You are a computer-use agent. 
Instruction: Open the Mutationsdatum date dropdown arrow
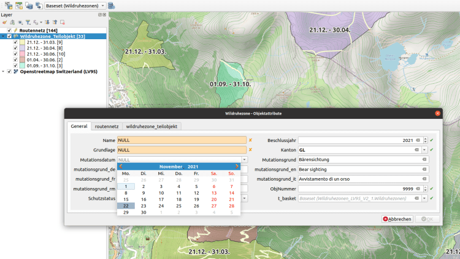(x=244, y=160)
